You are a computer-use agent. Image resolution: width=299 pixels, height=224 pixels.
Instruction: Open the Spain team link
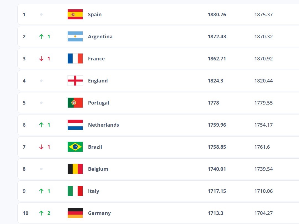pyautogui.click(x=95, y=14)
